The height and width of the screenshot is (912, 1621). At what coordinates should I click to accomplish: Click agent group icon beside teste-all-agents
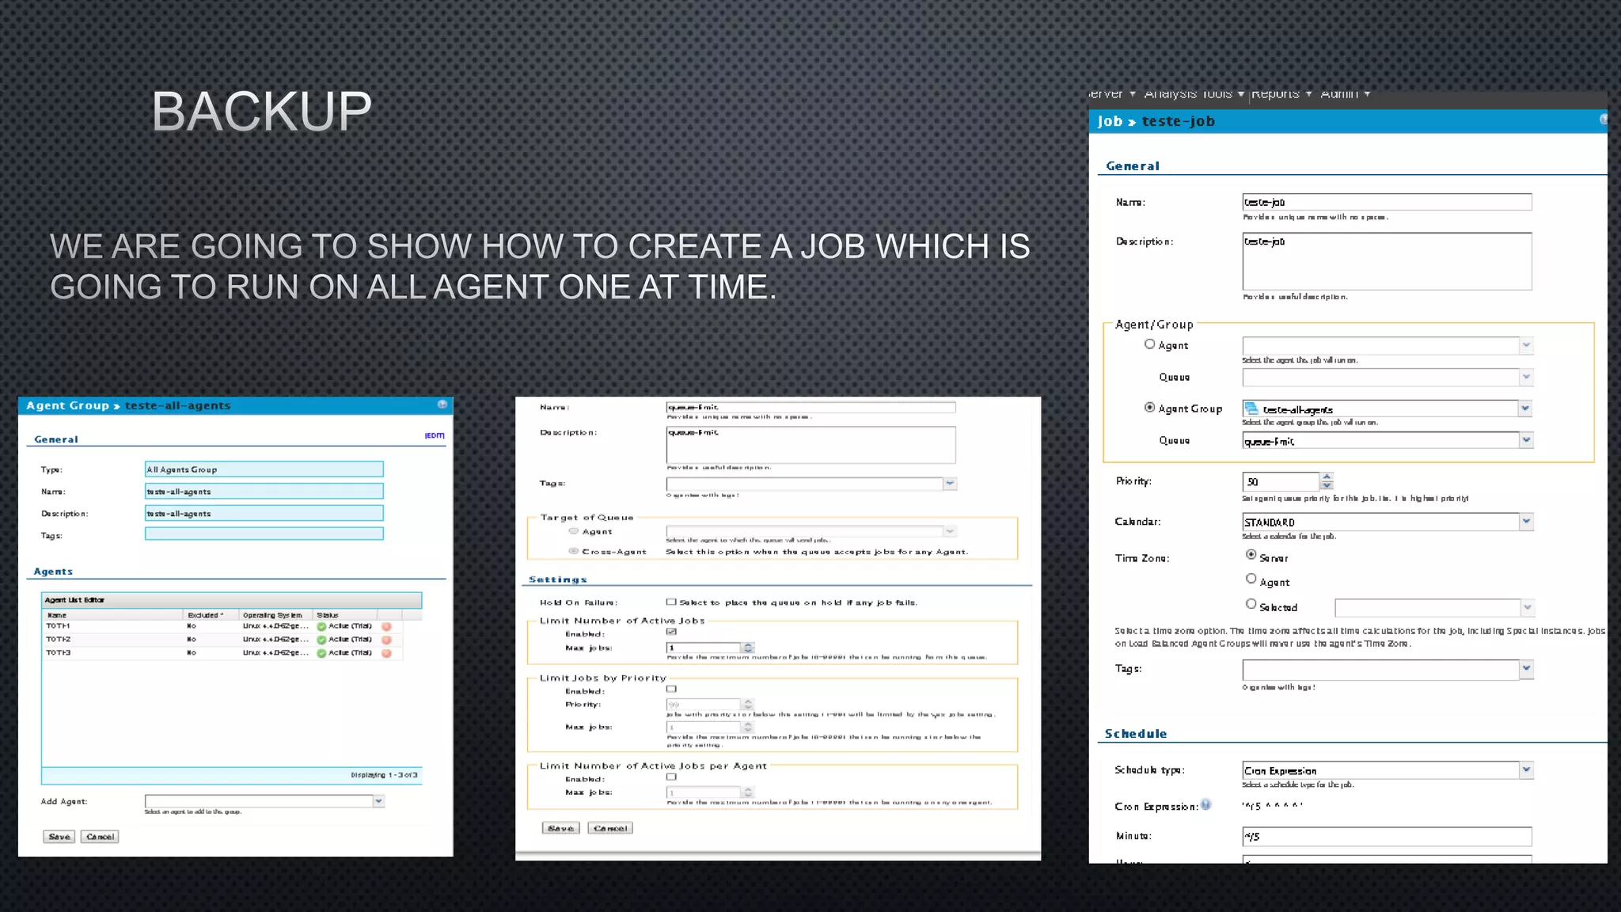[1251, 408]
